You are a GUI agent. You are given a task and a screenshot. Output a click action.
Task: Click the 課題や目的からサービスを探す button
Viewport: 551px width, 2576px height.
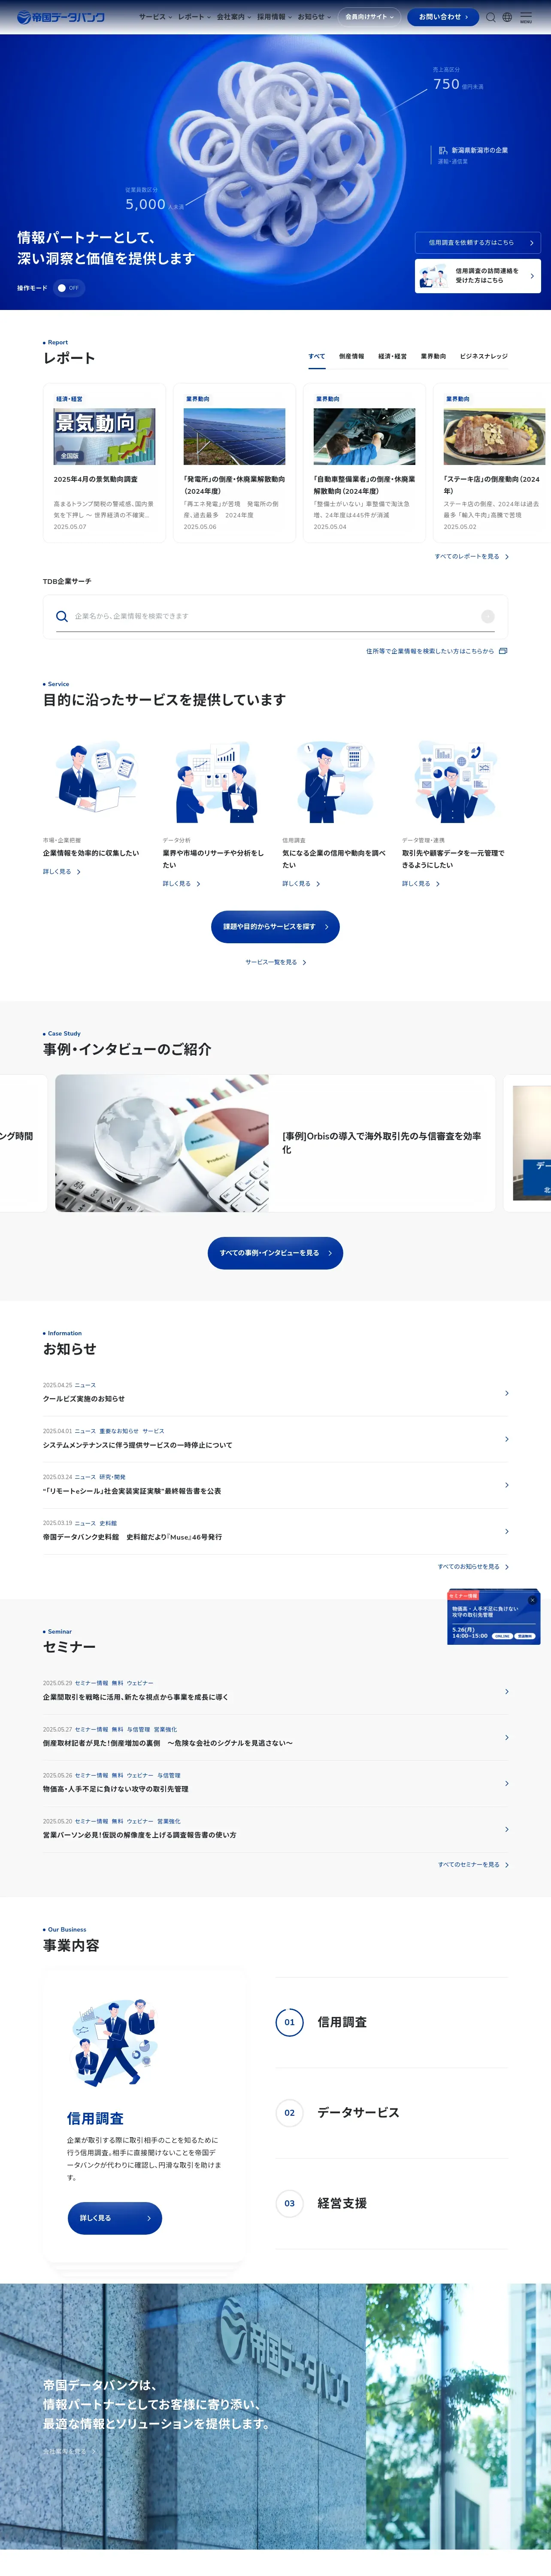[275, 927]
